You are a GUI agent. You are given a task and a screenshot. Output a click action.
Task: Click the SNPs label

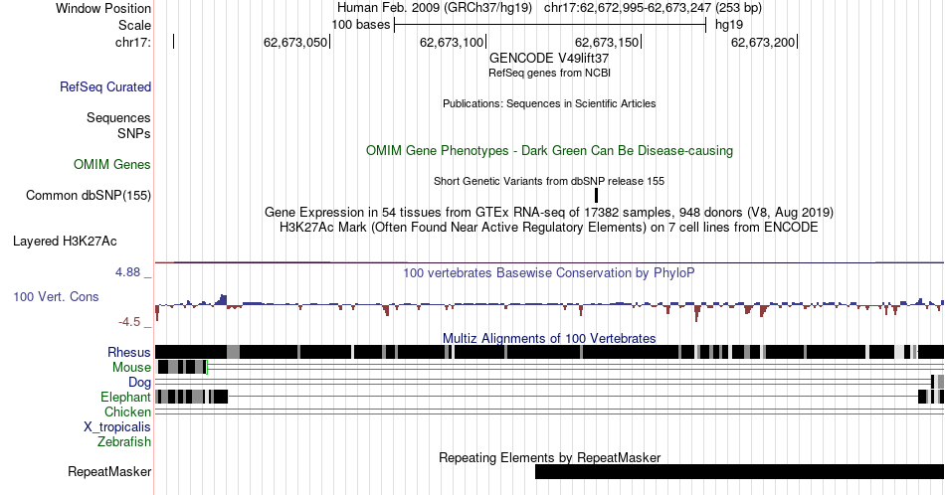[134, 133]
